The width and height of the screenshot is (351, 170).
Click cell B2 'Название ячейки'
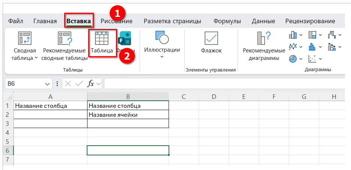(x=128, y=114)
